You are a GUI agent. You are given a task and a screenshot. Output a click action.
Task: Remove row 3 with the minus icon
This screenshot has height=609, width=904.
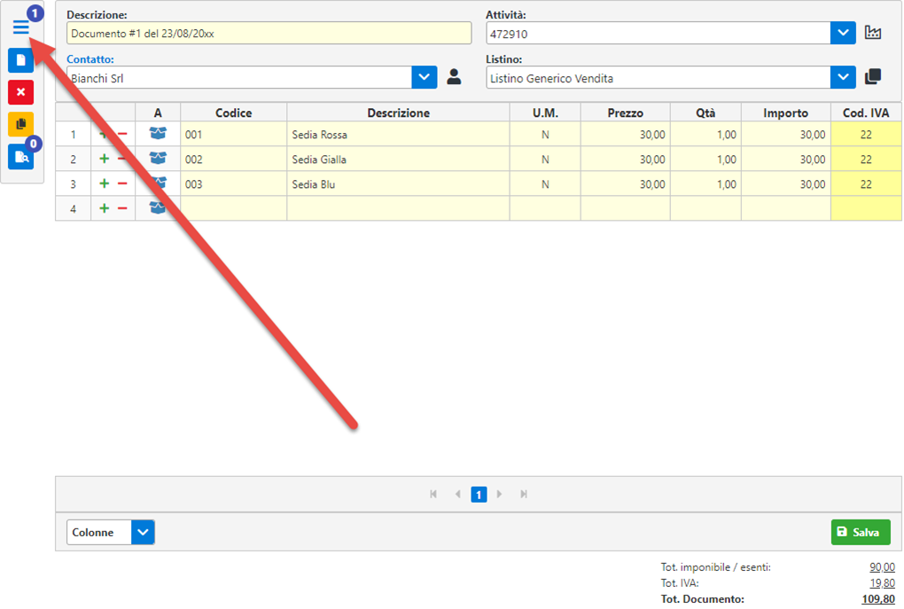click(122, 183)
